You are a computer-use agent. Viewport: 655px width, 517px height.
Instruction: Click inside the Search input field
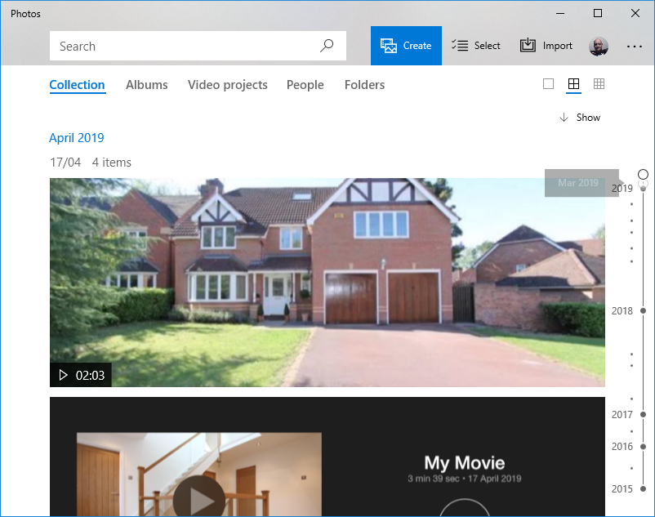point(198,46)
